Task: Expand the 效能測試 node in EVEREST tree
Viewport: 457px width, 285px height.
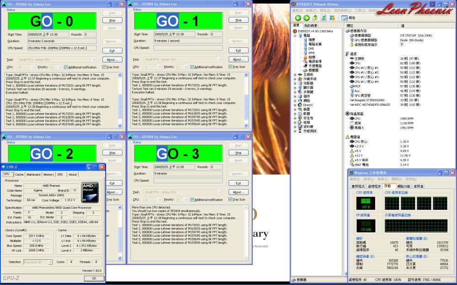Action: pyautogui.click(x=295, y=131)
